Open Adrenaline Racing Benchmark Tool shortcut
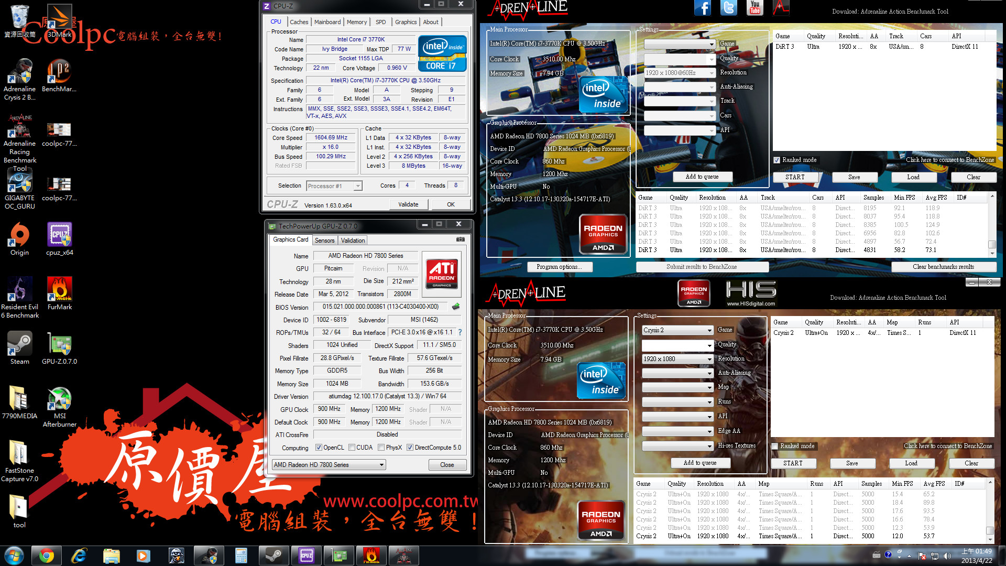This screenshot has width=1006, height=566. click(x=19, y=143)
